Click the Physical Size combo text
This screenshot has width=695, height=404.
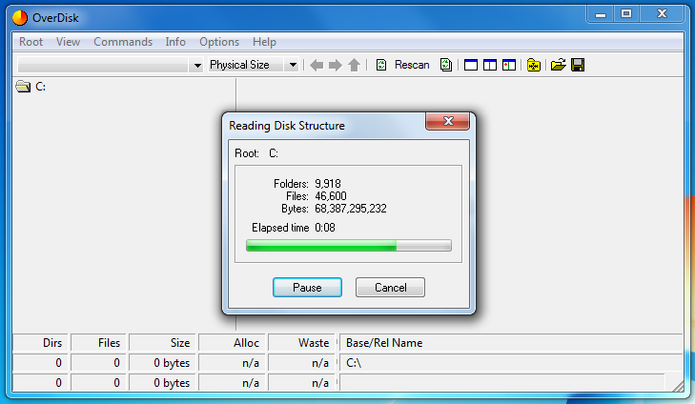click(239, 65)
